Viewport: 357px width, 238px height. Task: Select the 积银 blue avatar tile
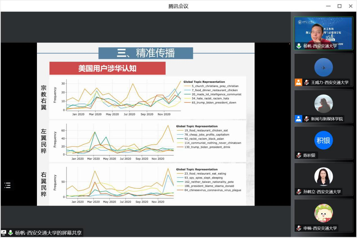tap(323, 140)
